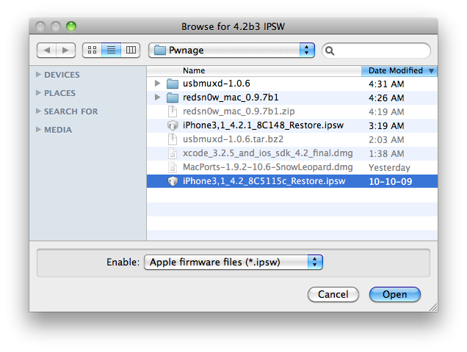Click the Open button
This screenshot has height=352, width=467.
coord(394,294)
